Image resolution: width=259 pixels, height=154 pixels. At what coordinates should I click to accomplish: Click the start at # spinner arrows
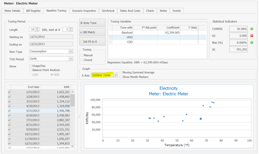pyautogui.click(x=71, y=29)
